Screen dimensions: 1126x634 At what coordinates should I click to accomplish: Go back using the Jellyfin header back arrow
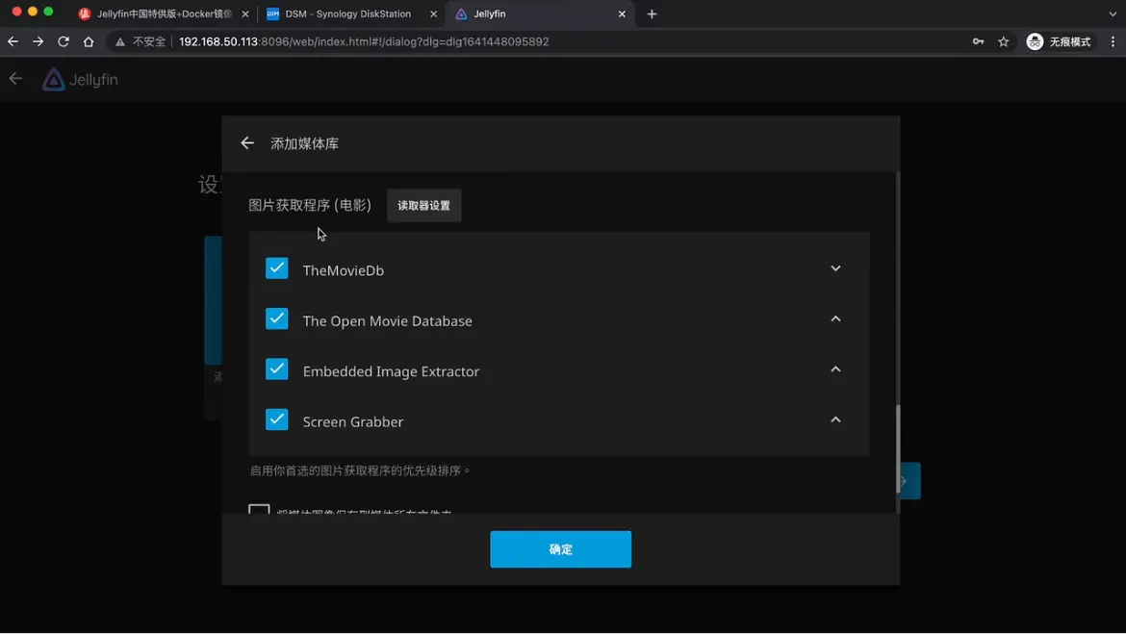[15, 79]
